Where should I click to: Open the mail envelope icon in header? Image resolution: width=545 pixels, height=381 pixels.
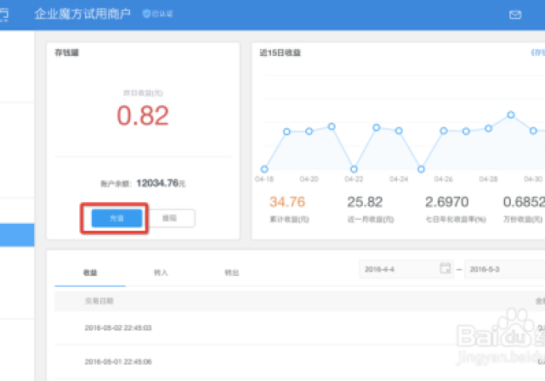point(515,15)
